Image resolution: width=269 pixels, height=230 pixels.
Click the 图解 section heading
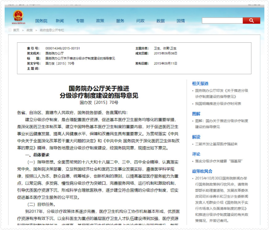coord(196,114)
